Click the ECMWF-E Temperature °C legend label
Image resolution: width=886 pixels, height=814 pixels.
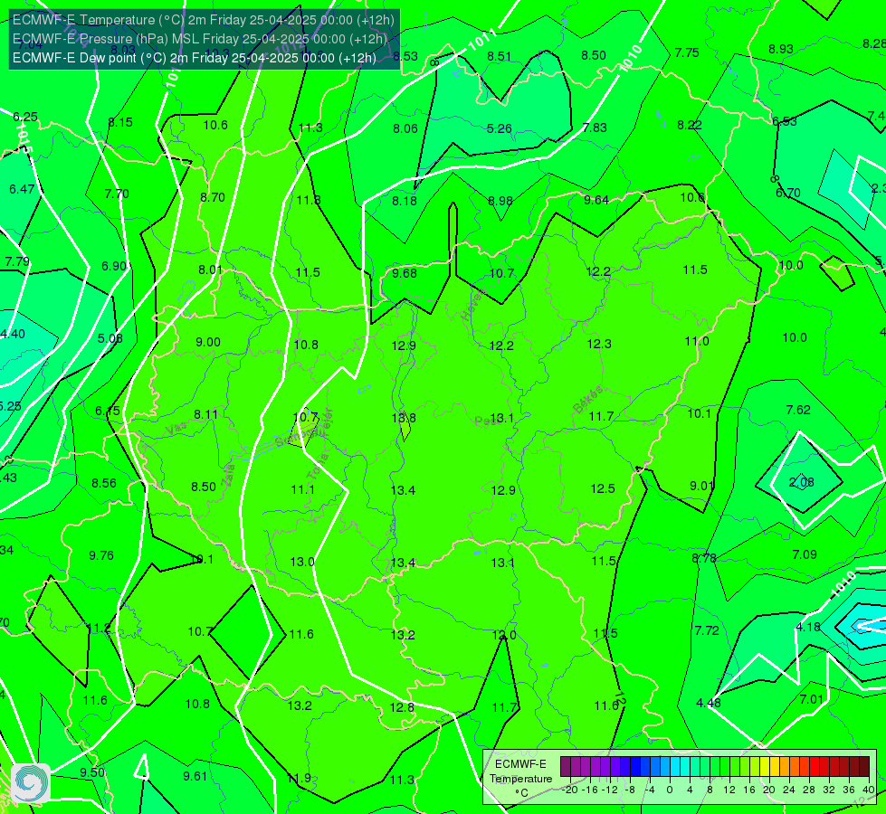(x=520, y=779)
